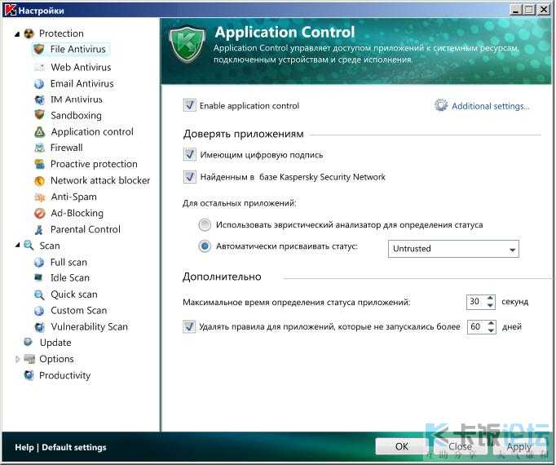Click the Protection radiation icon
Viewport: 556px width, 465px height.
29,33
